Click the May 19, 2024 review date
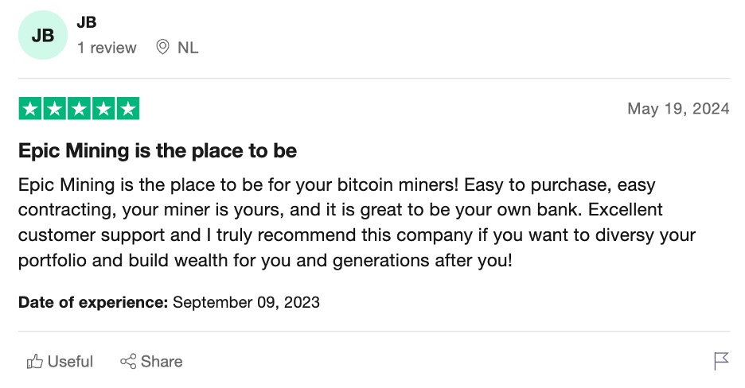This screenshot has width=745, height=388. 678,109
